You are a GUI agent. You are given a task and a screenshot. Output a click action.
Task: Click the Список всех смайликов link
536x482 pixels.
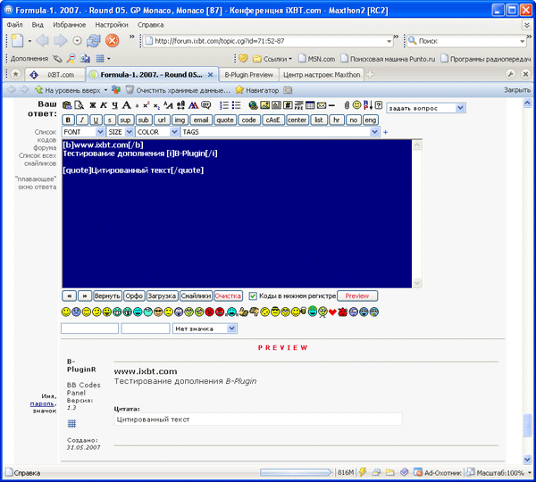38,160
